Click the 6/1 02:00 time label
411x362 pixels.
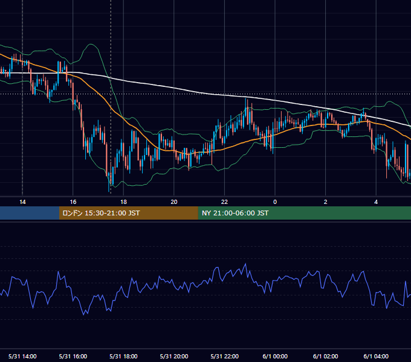pos(326,356)
